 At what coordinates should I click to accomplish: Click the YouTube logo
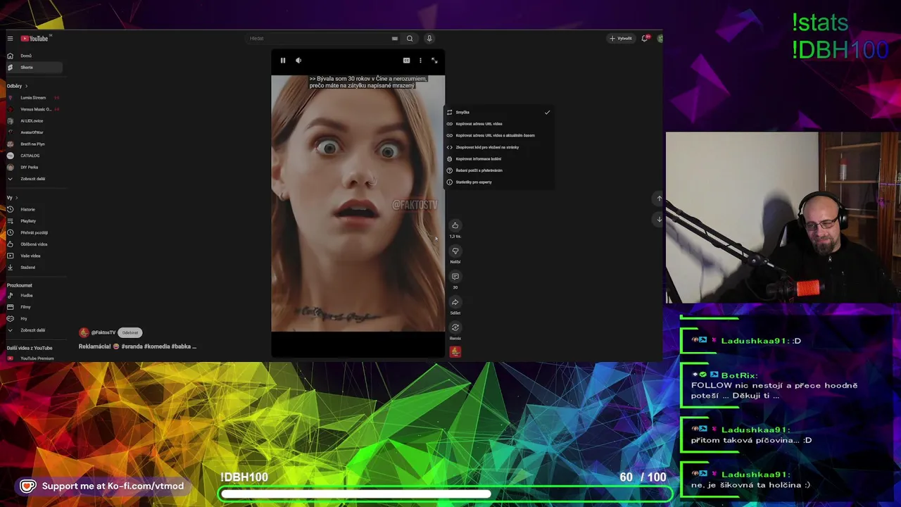(x=34, y=39)
